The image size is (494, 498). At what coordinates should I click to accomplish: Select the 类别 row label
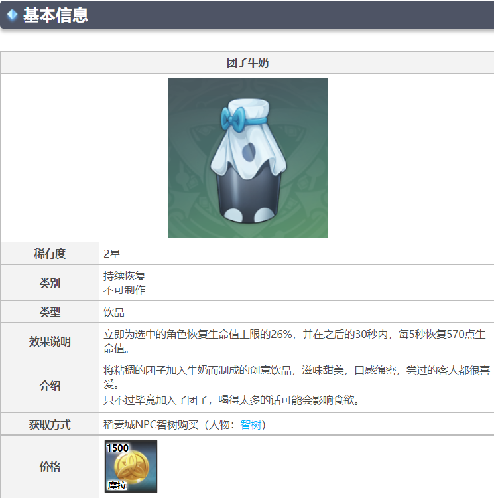[50, 283]
